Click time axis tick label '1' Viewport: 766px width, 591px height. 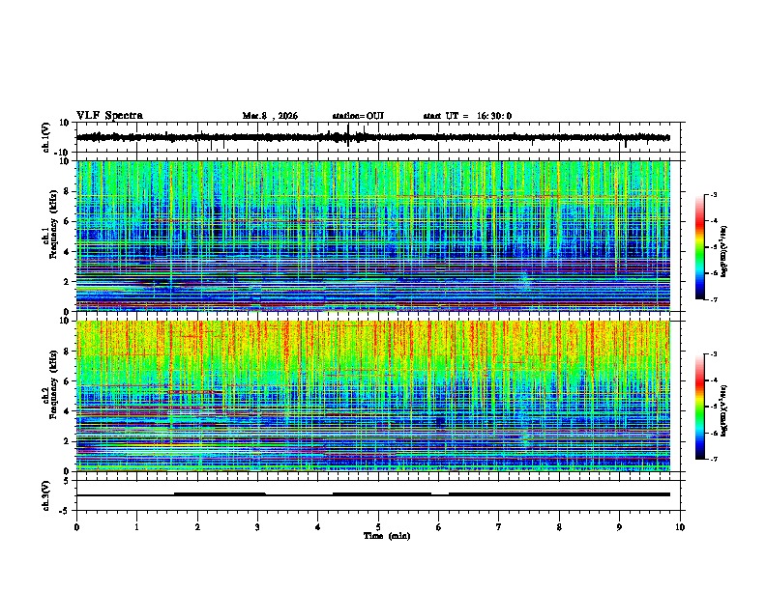(136, 527)
